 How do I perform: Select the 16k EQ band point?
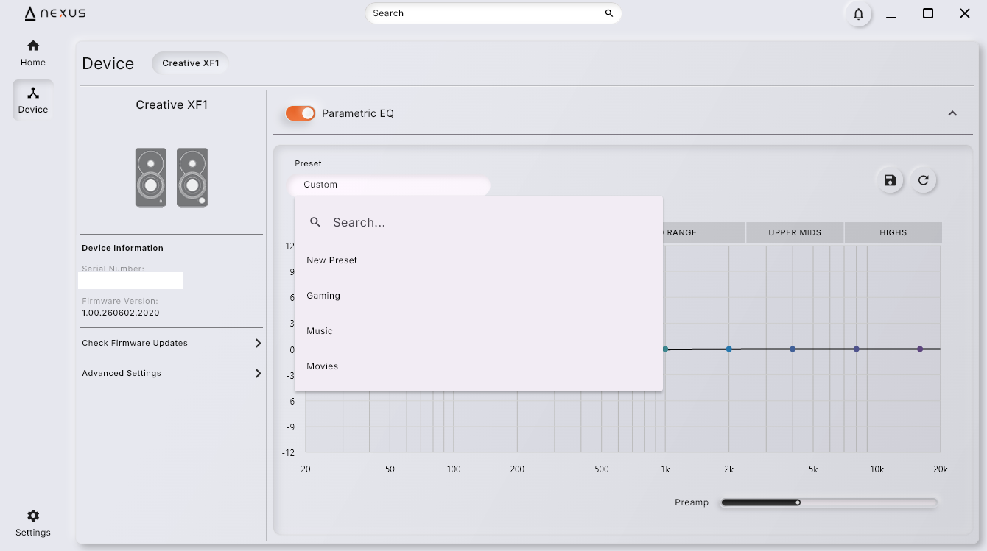click(920, 349)
